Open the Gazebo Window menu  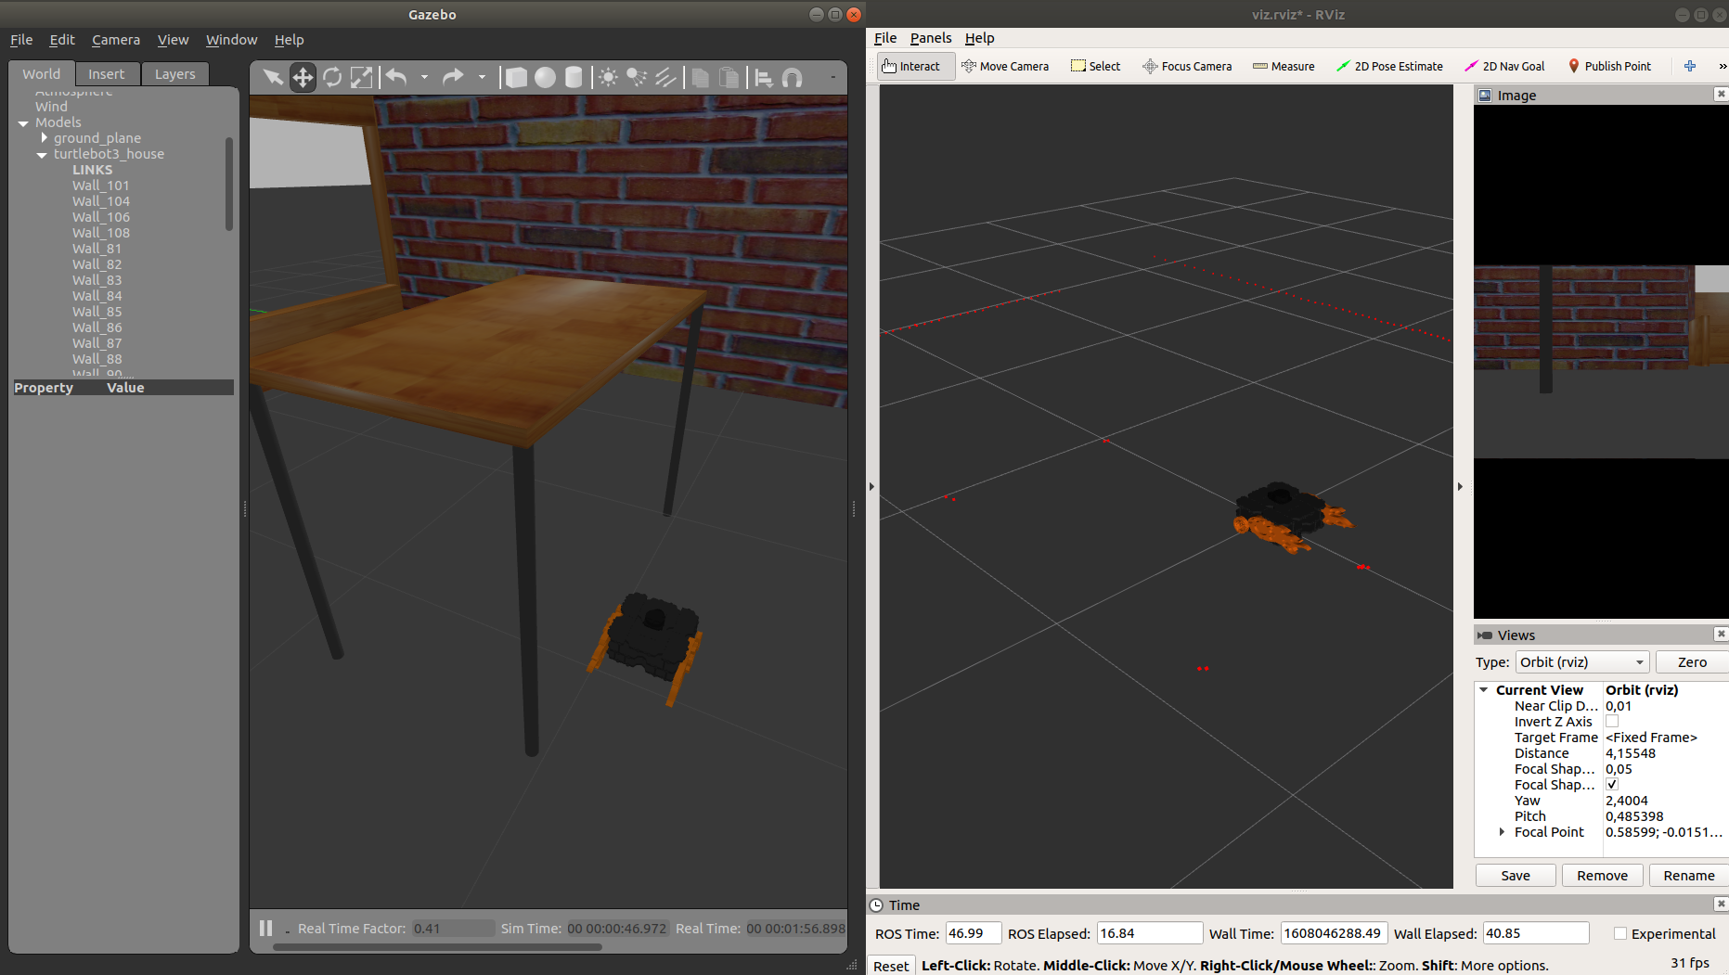[x=231, y=40]
